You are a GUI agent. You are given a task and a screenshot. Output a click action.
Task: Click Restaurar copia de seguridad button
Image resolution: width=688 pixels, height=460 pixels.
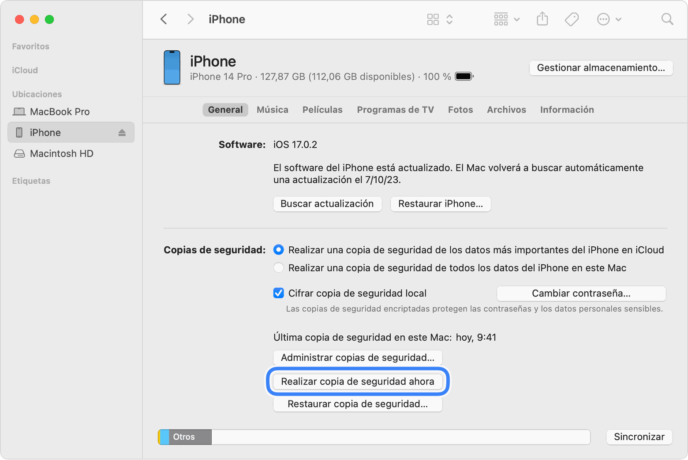(358, 404)
